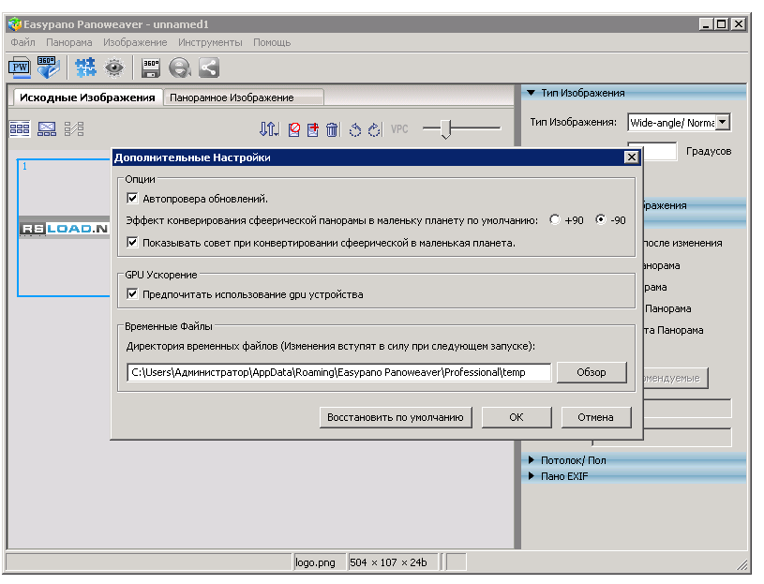Click the grey round publish globe icon
Viewport: 764px width, 584px height.
[x=180, y=67]
